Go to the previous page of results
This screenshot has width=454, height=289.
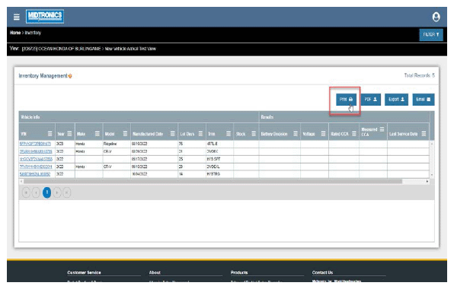pyautogui.click(x=36, y=192)
